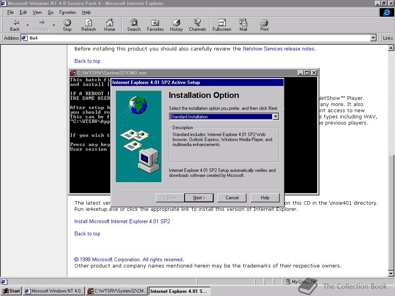Minimize the CMD.exe window
This screenshot has height=296, width=395.
300,73
